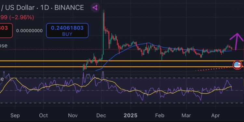This screenshot has width=244, height=122.
Task: Click the red sell price box ending 803
Action: click(6, 31)
